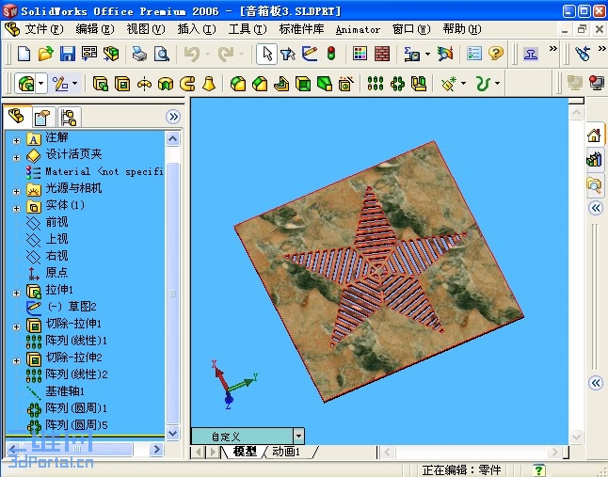Screen dimensions: 608x477
Task: Open Edit Color palette icon
Action: click(360, 54)
